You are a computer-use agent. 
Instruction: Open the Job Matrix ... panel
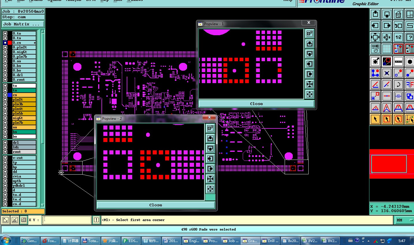pos(23,24)
